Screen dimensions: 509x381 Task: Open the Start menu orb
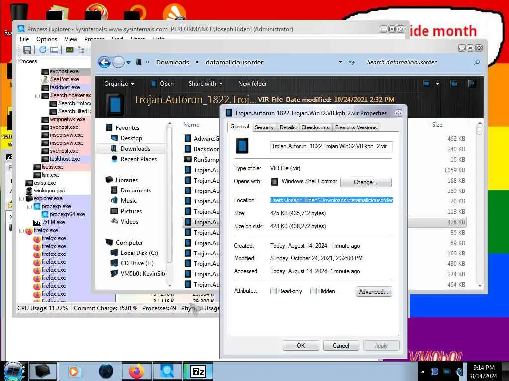pos(13,371)
